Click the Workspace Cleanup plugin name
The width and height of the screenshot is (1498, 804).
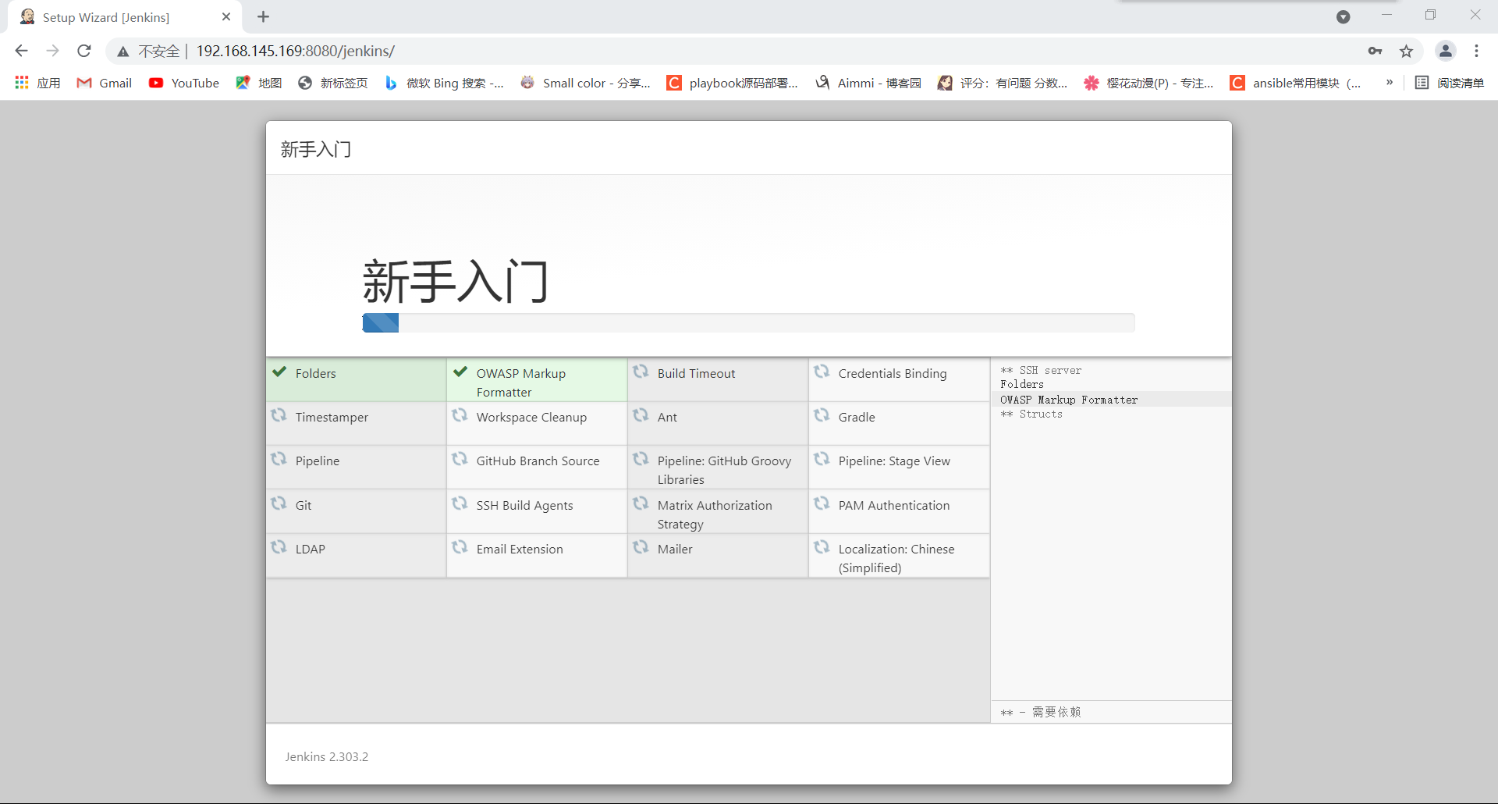click(x=531, y=418)
